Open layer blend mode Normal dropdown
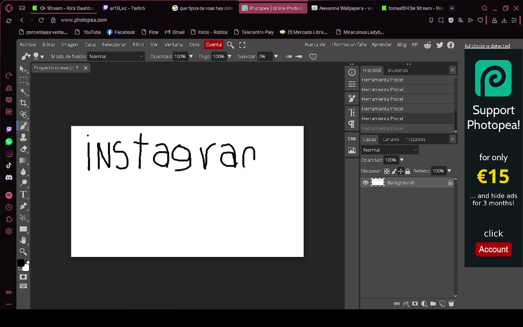 (390, 150)
